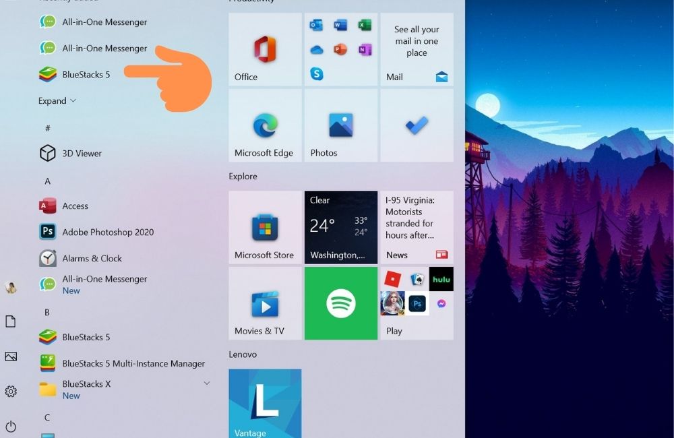The width and height of the screenshot is (674, 438).
Task: Open All-in-One Messenger marked New
Action: pos(93,284)
